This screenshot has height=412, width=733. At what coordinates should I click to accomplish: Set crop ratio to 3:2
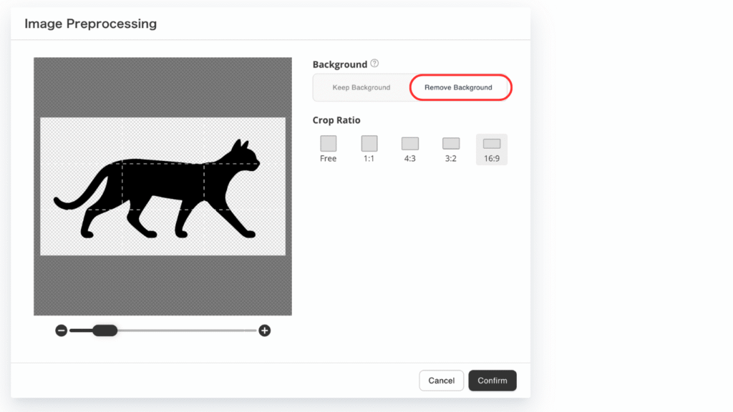point(450,144)
